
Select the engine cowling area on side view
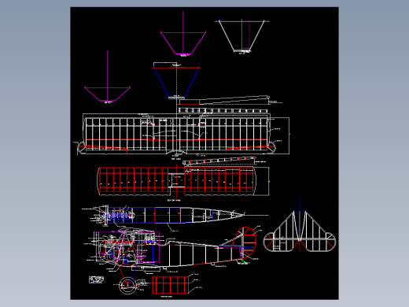127,246
